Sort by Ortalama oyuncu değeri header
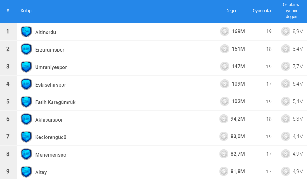The height and width of the screenshot is (179, 307). [x=291, y=11]
